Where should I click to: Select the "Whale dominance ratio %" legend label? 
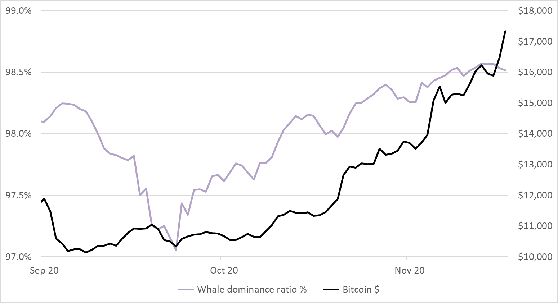(252, 290)
